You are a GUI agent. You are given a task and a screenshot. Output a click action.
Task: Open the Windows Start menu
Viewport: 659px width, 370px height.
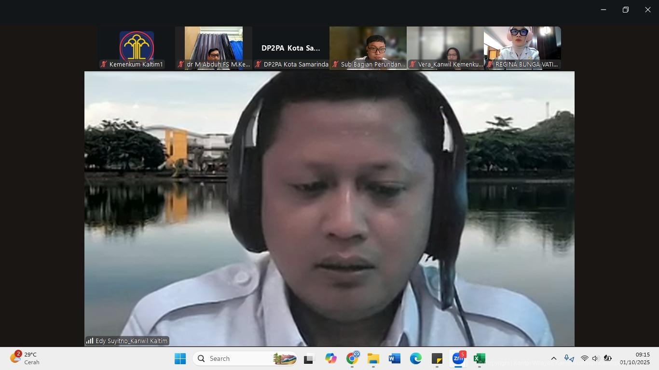180,359
